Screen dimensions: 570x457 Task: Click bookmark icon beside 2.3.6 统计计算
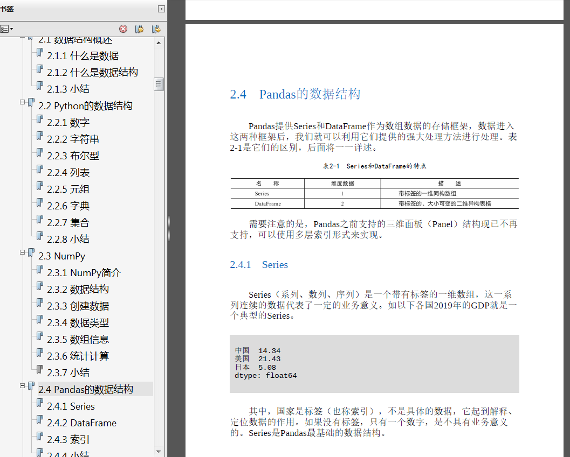click(39, 353)
